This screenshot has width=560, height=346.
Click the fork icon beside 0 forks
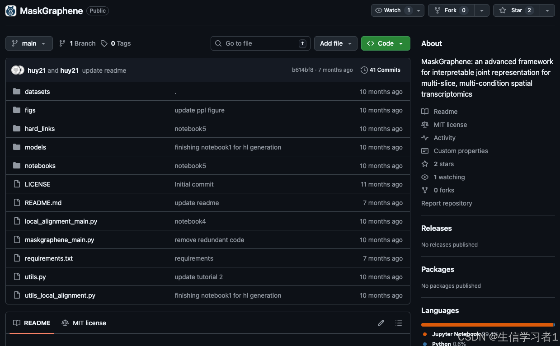(x=425, y=190)
